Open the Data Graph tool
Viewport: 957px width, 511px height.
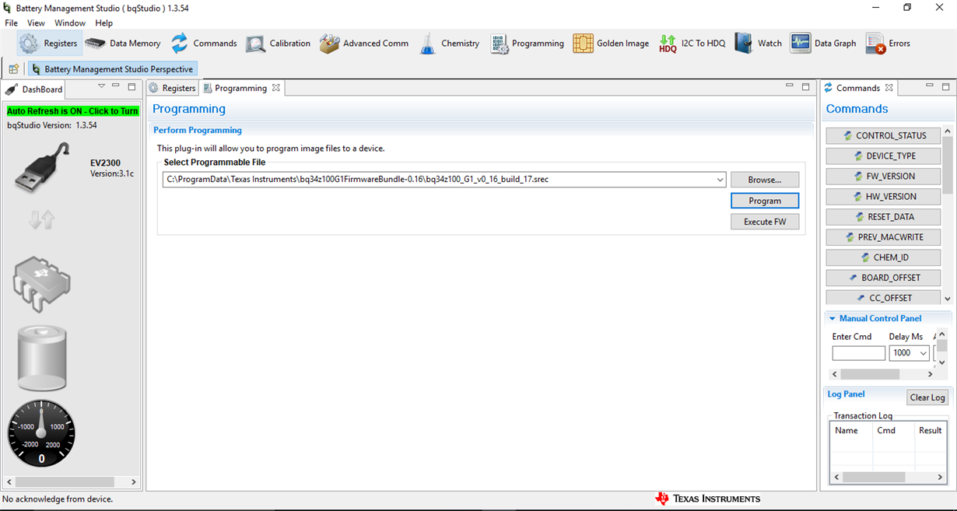point(823,44)
